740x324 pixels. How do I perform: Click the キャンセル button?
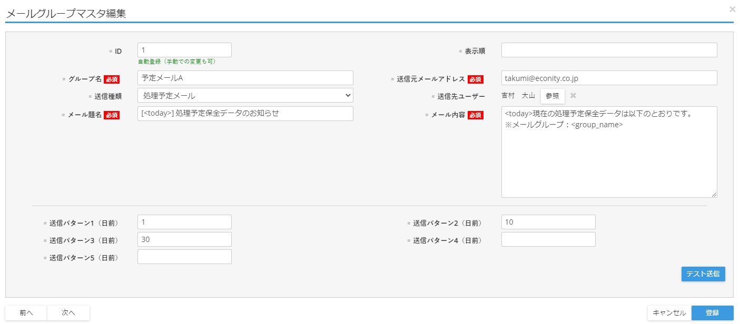669,312
